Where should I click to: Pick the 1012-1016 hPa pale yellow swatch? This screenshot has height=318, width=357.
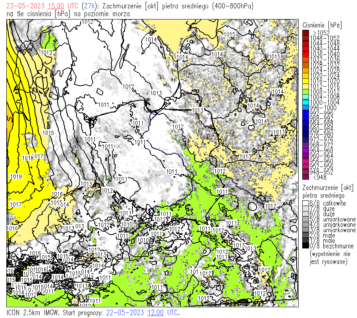(x=305, y=86)
